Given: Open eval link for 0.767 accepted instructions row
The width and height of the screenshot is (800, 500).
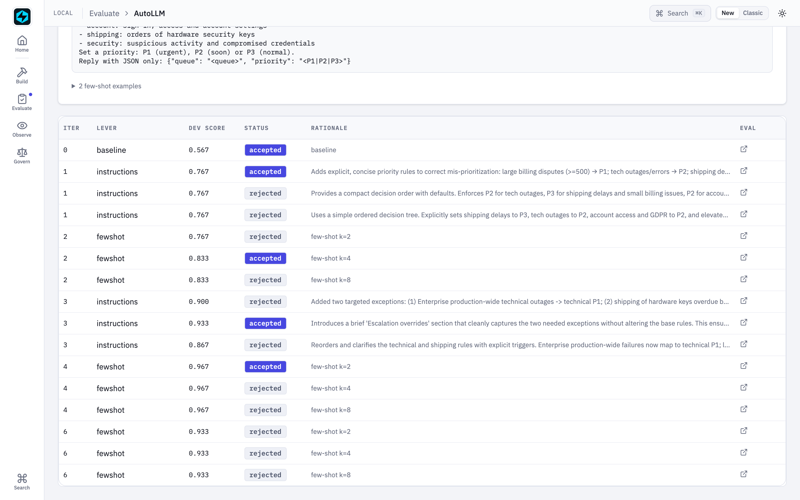Looking at the screenshot, I should point(744,171).
